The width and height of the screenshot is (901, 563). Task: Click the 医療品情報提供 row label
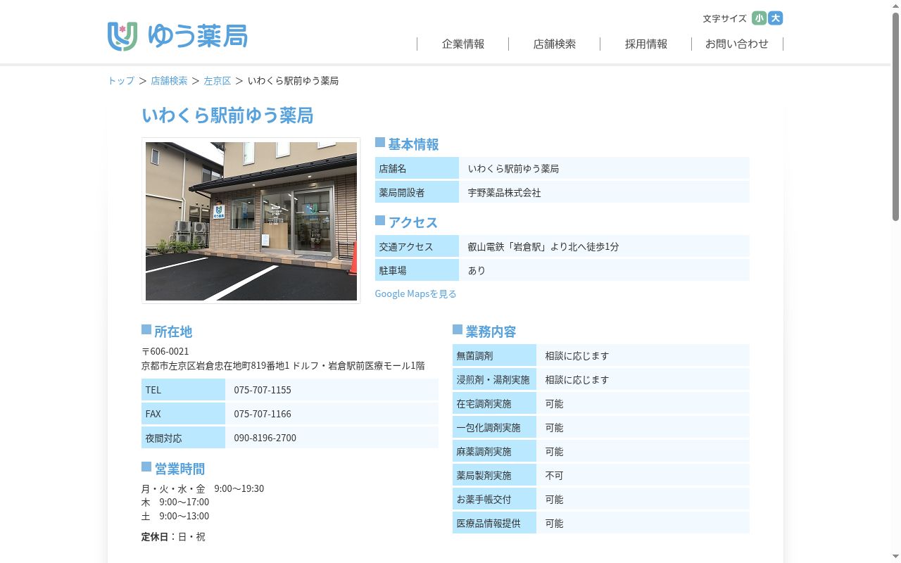click(x=494, y=524)
